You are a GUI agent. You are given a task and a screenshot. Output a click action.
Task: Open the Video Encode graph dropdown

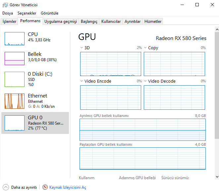pyautogui.click(x=82, y=81)
